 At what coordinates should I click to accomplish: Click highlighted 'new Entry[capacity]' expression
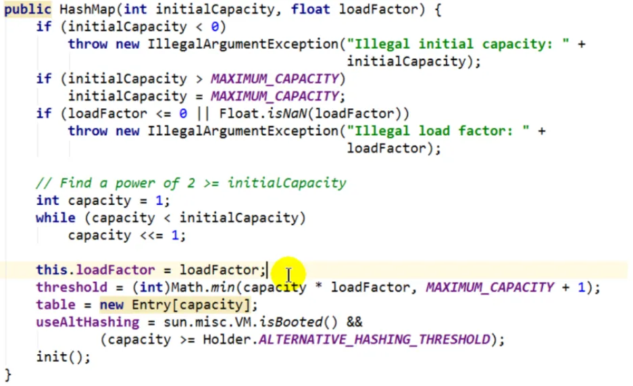175,304
